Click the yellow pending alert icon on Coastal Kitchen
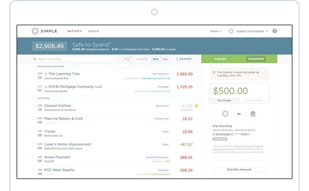This screenshot has height=191, width=309. pyautogui.click(x=196, y=106)
